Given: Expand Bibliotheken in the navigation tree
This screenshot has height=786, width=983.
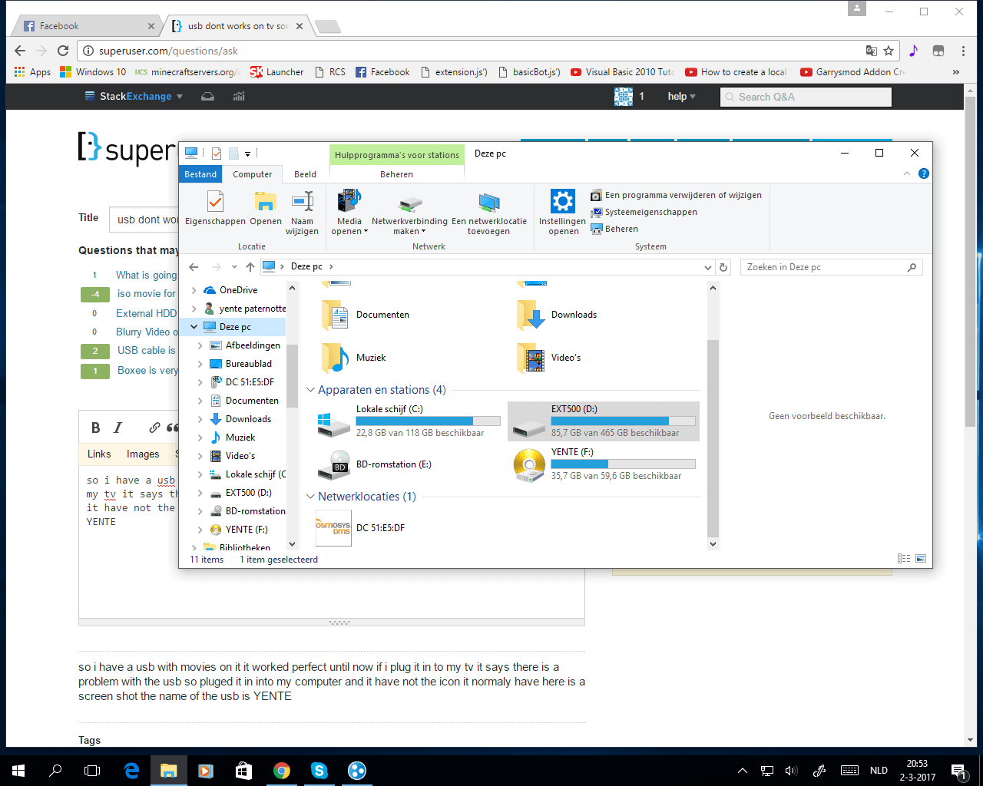Looking at the screenshot, I should click(x=194, y=547).
